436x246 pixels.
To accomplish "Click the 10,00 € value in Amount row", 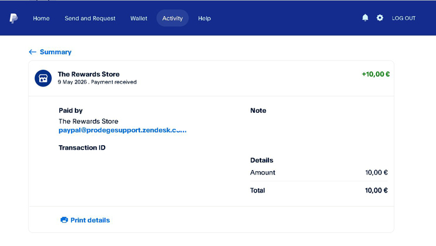I will pos(376,173).
